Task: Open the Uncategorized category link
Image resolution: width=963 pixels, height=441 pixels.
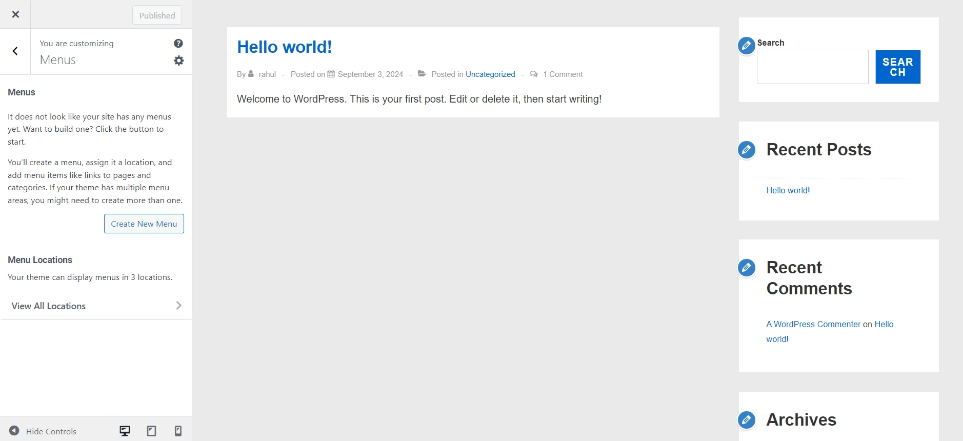Action: coord(490,74)
